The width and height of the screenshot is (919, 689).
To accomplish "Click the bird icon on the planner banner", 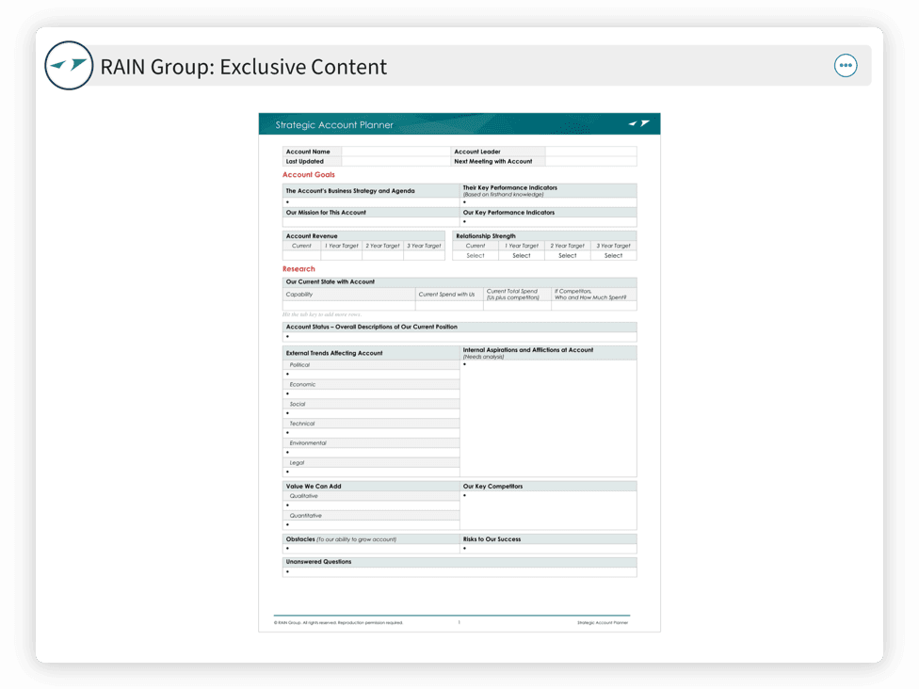I will click(x=645, y=122).
